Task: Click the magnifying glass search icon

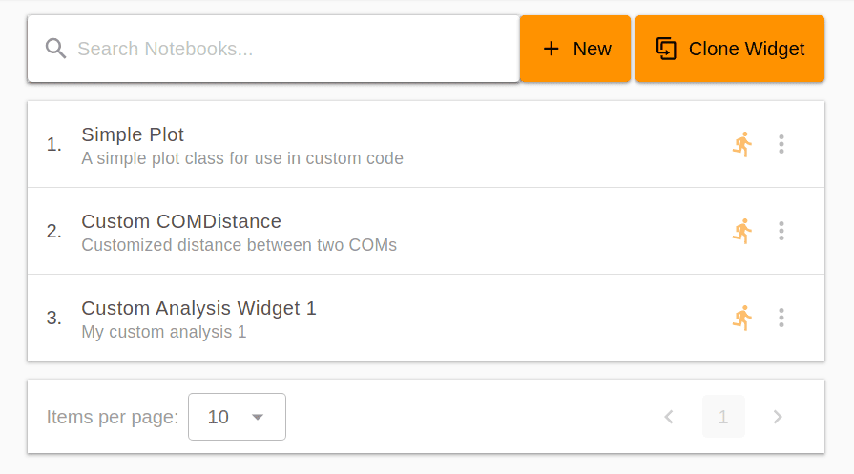Action: pos(55,49)
